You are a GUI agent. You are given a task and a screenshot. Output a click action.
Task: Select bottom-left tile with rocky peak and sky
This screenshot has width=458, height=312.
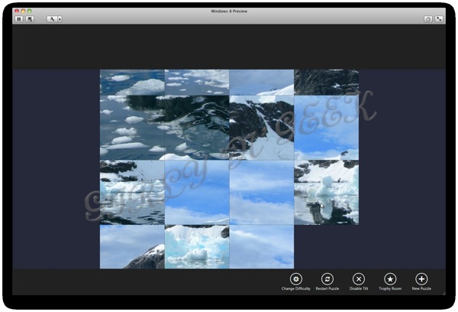(x=132, y=247)
